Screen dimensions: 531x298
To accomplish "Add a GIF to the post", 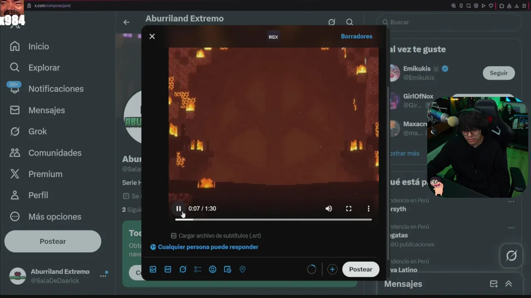I will [168, 269].
